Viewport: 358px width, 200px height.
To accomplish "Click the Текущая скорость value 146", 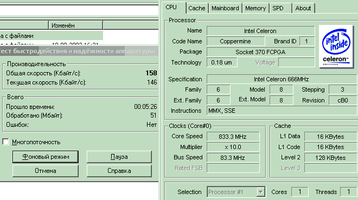I will click(x=152, y=82).
